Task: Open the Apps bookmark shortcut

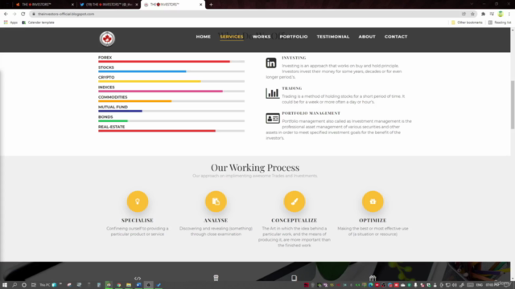Action: [x=10, y=22]
